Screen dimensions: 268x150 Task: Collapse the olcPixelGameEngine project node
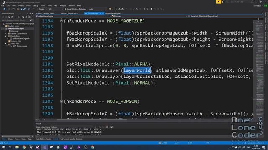(3, 29)
